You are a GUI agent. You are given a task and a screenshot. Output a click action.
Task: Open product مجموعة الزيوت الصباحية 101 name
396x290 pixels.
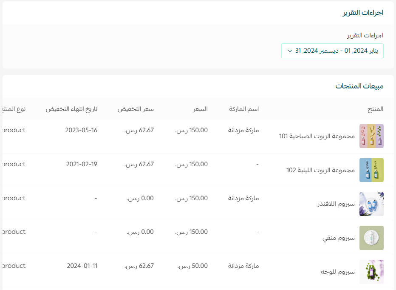click(317, 136)
